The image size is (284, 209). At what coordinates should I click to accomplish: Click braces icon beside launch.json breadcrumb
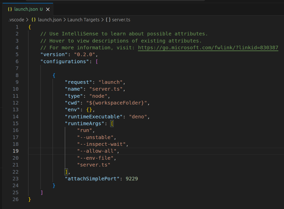pos(34,20)
